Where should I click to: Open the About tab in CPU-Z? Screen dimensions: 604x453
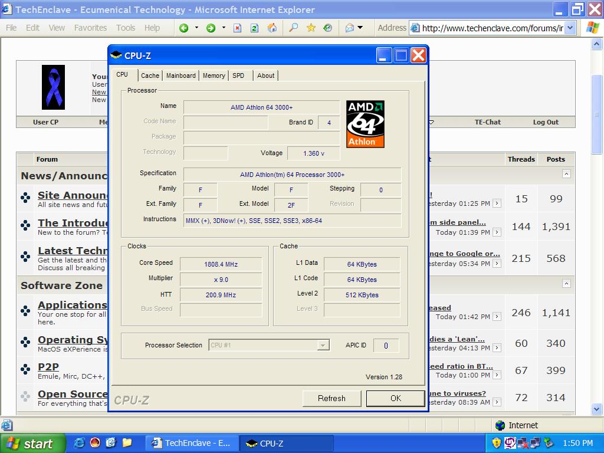tap(266, 75)
